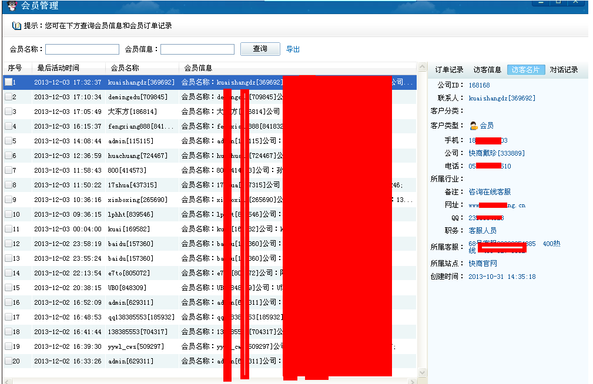Sort by the 会员名称 column header

click(125, 68)
